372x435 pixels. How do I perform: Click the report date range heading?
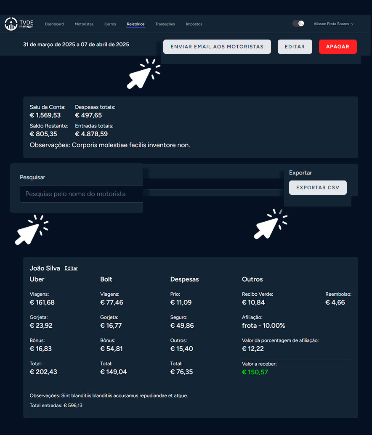click(x=76, y=44)
